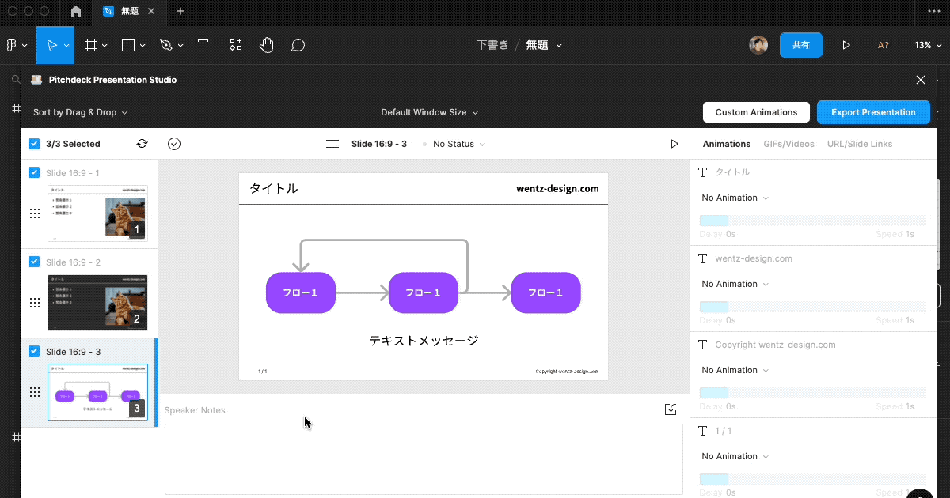Image resolution: width=950 pixels, height=498 pixels.
Task: Click Custom Animations button
Action: coord(756,112)
